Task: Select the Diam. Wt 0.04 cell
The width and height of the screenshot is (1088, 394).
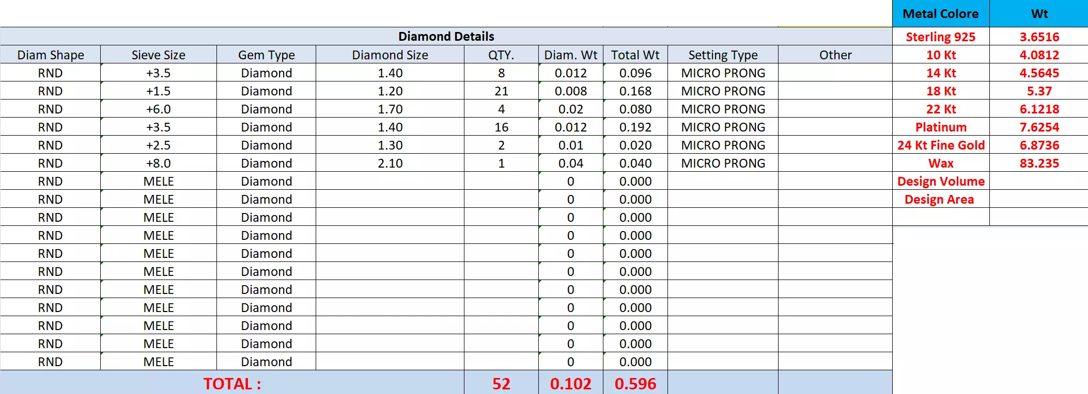Action: [x=571, y=163]
